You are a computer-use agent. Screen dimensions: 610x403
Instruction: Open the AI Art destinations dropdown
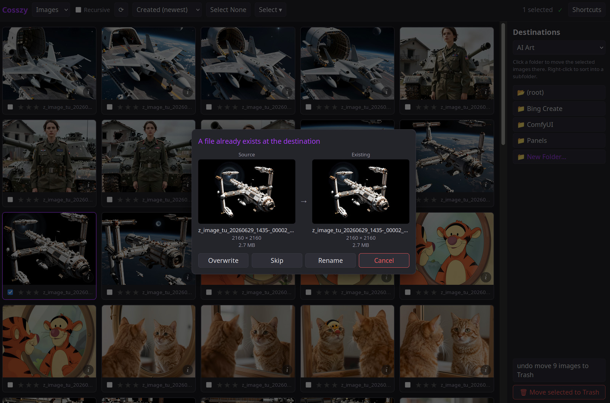(559, 48)
